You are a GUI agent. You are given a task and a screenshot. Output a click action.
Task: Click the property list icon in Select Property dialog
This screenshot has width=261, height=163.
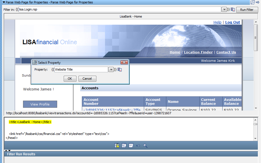point(120,69)
